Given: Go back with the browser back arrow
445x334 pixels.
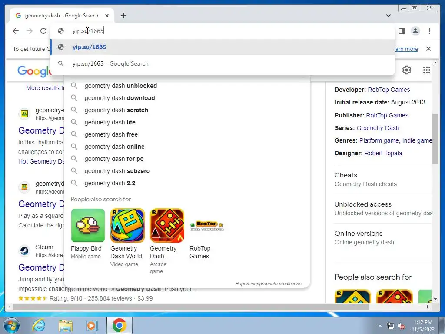Looking at the screenshot, I should (x=16, y=31).
